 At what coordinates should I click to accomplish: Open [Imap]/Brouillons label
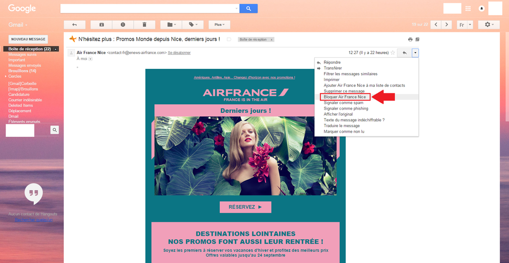(x=23, y=89)
